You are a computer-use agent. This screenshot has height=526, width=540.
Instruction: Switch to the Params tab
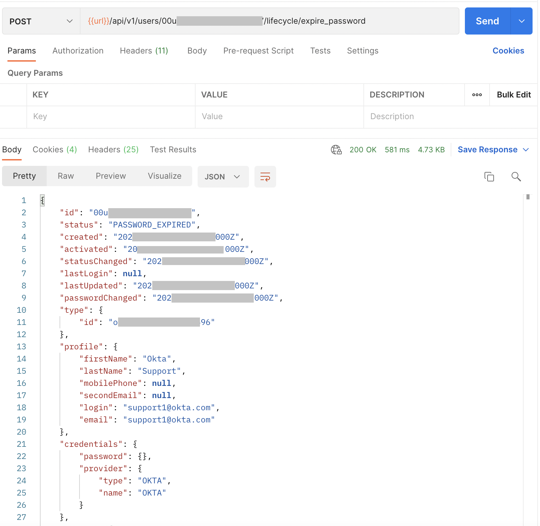pyautogui.click(x=22, y=51)
